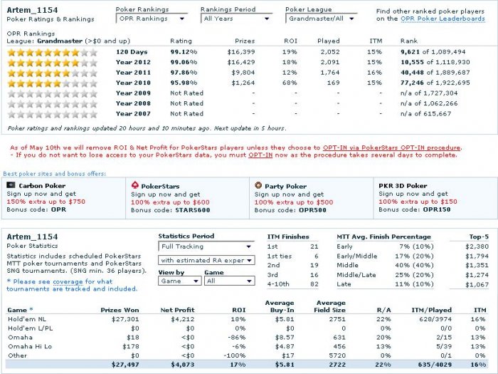Screen dimensions: 498x374
Task: Open the Game filter All dropdown
Action: (x=229, y=281)
